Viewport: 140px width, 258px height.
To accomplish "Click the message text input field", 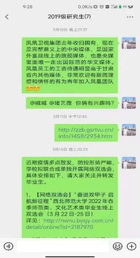I will pyautogui.click(x=63, y=246).
